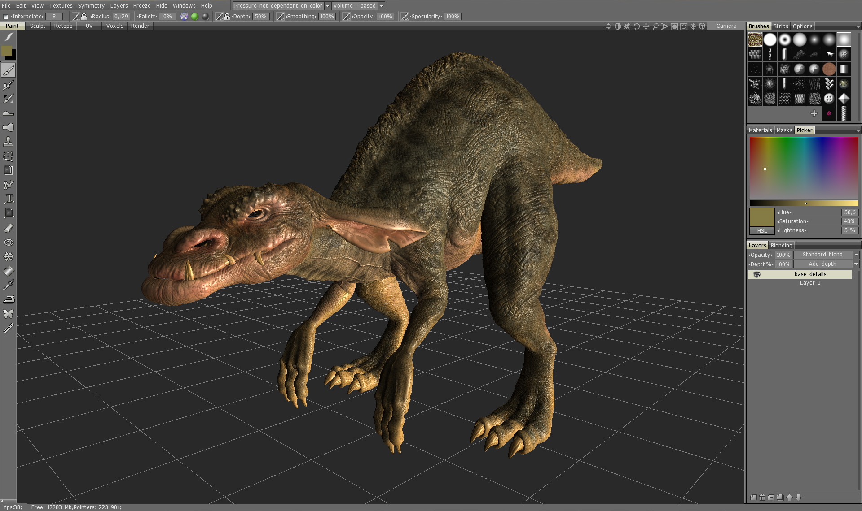
Task: Click the HSL mode button
Action: click(x=762, y=230)
